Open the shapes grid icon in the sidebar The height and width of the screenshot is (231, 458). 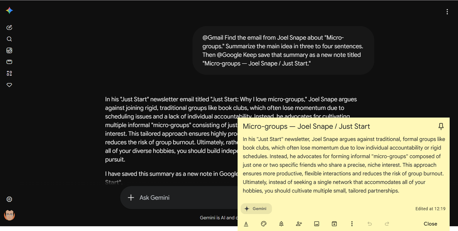tap(9, 73)
